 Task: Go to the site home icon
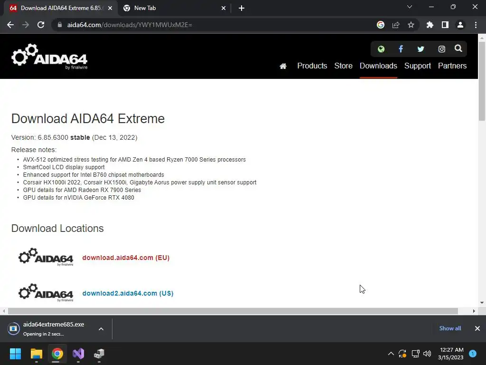[283, 66]
